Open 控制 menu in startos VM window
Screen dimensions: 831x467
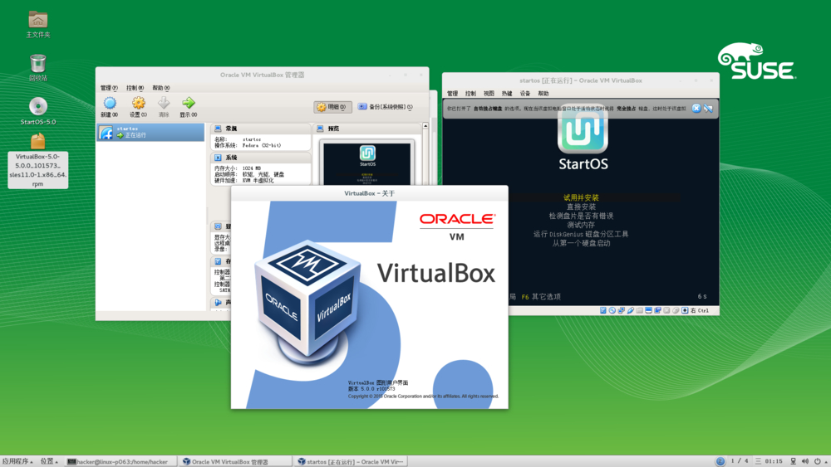(470, 94)
